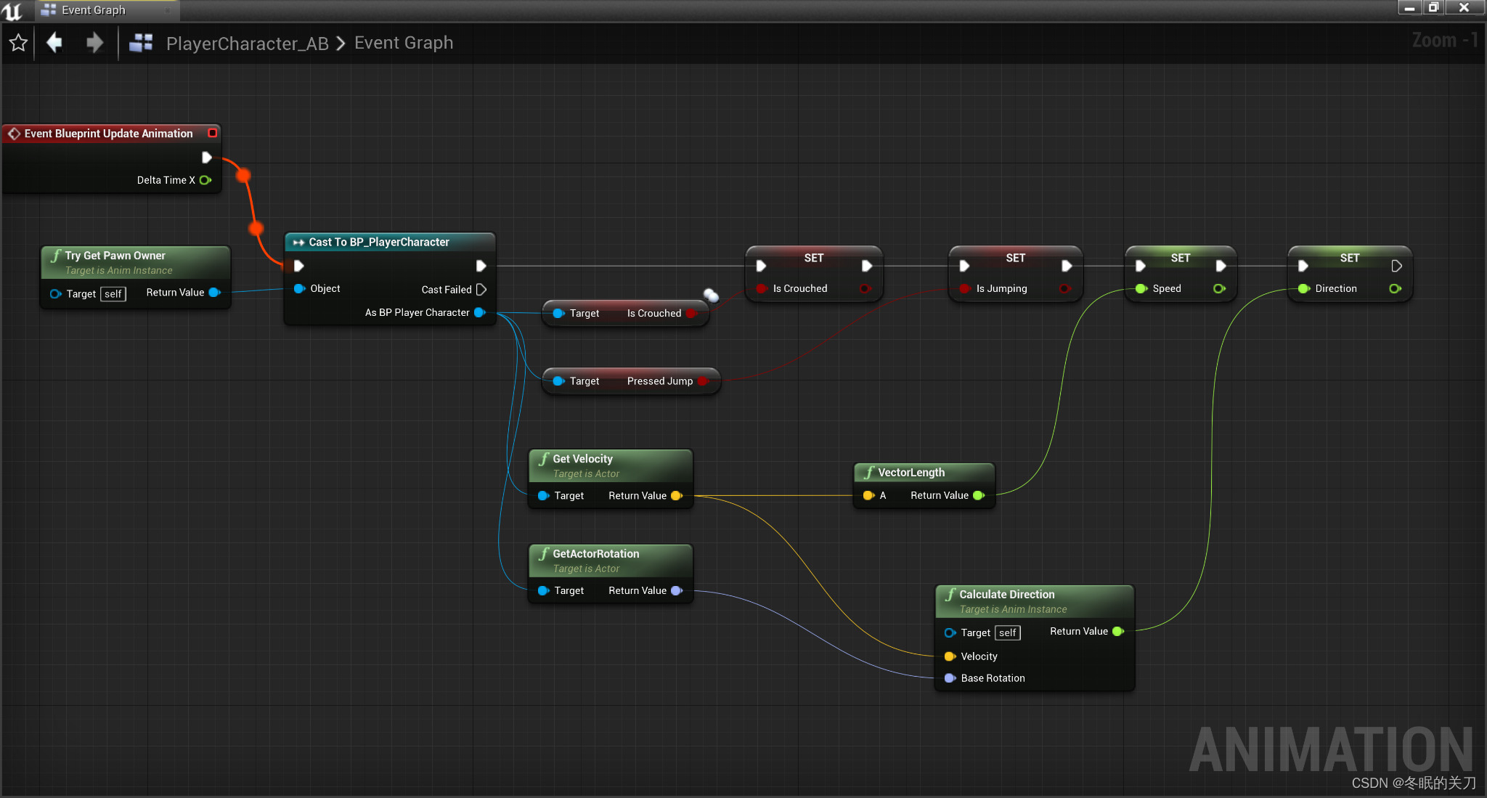
Task: Click exec input pin of SET Speed node
Action: [x=1141, y=266]
